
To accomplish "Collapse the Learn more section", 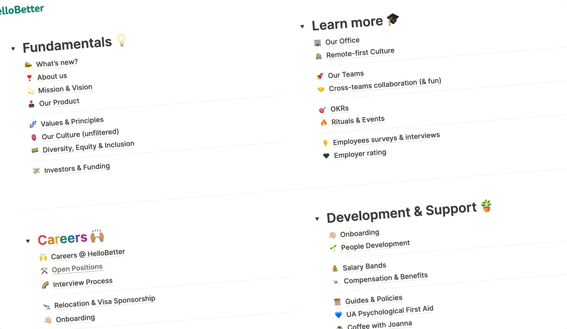I will click(302, 27).
